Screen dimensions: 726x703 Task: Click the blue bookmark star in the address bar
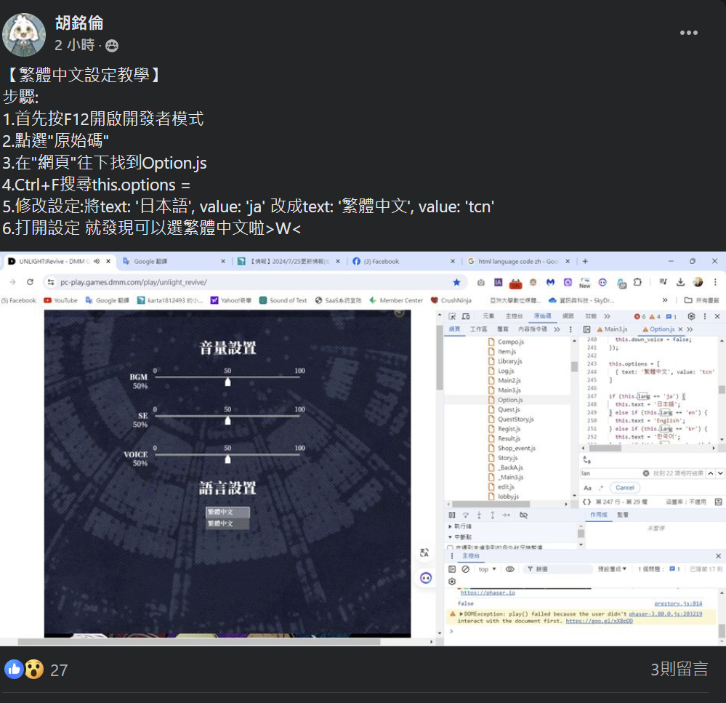[456, 282]
